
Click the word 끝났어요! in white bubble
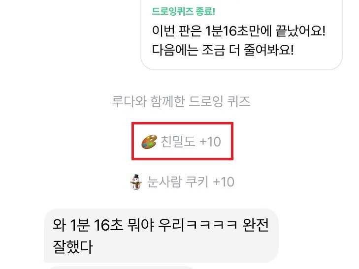300,30
